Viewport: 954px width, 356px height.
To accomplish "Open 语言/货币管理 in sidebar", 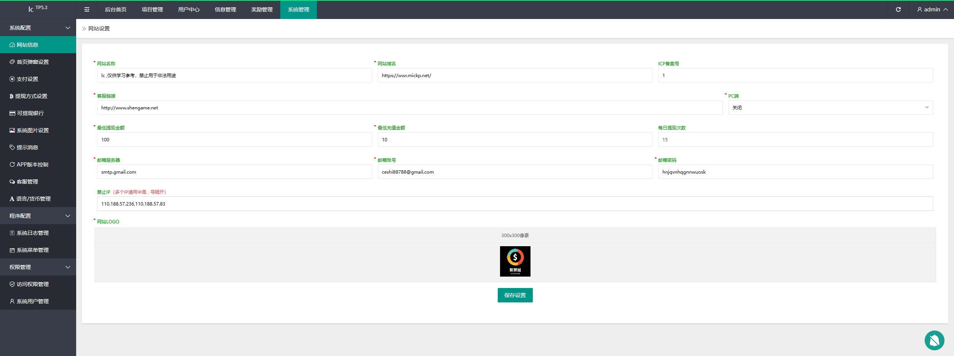I will coord(38,199).
